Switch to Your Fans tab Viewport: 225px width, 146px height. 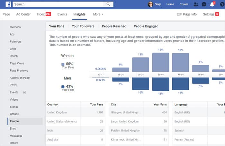pyautogui.click(x=57, y=26)
